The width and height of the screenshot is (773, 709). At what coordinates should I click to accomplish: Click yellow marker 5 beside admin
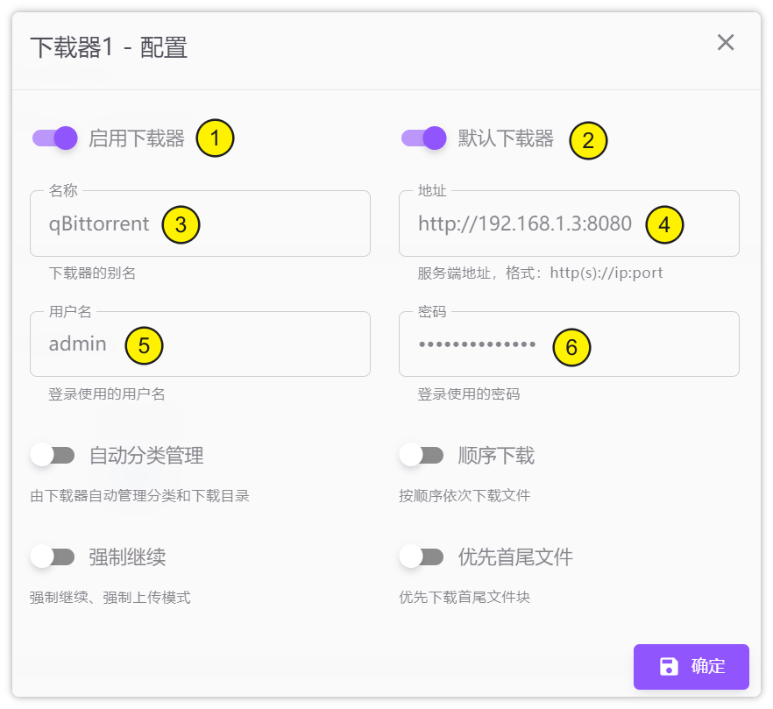(145, 345)
